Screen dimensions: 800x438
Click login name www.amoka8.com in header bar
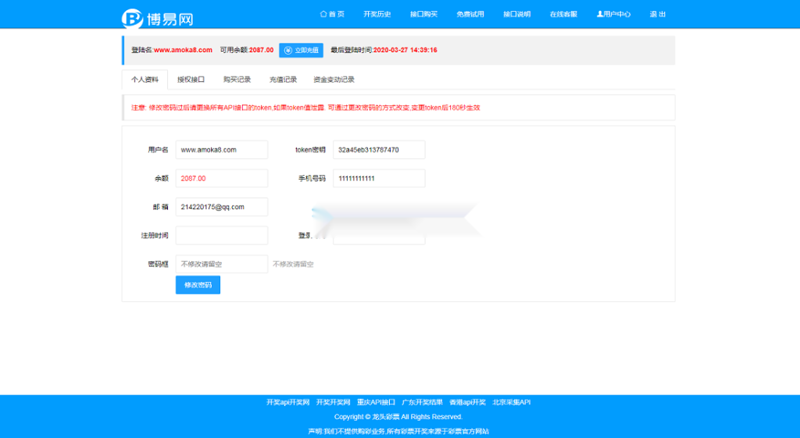183,50
